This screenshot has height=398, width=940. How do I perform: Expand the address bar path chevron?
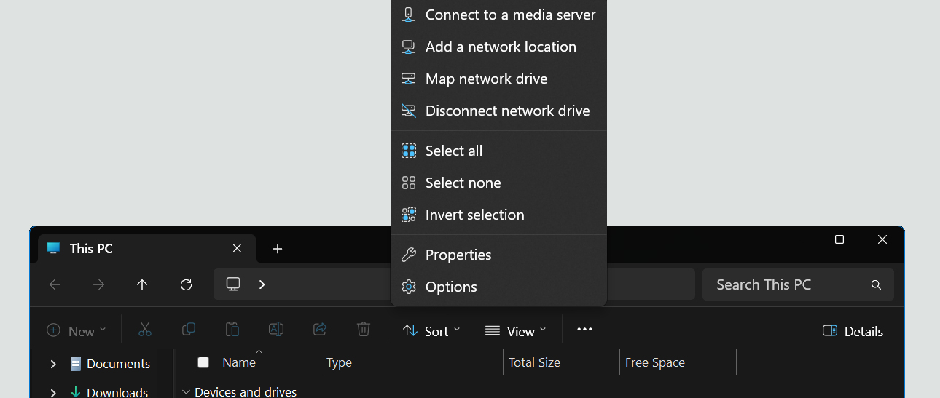coord(262,284)
